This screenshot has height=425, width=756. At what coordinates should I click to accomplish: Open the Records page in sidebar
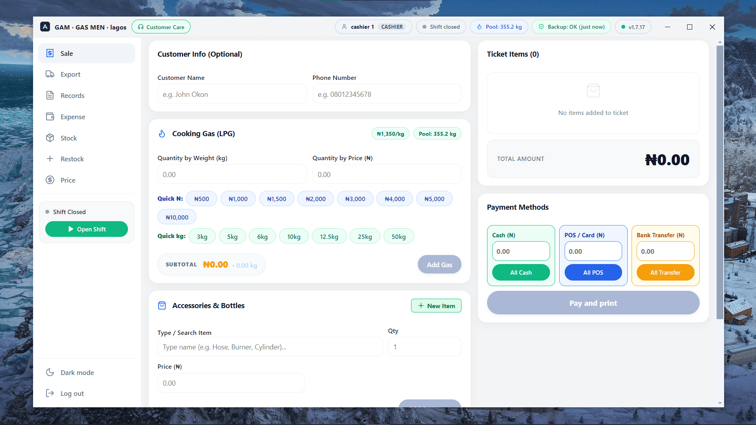[x=87, y=96]
